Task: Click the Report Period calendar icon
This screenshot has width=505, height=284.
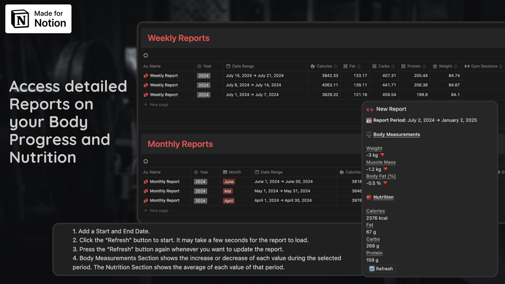Action: tap(369, 121)
